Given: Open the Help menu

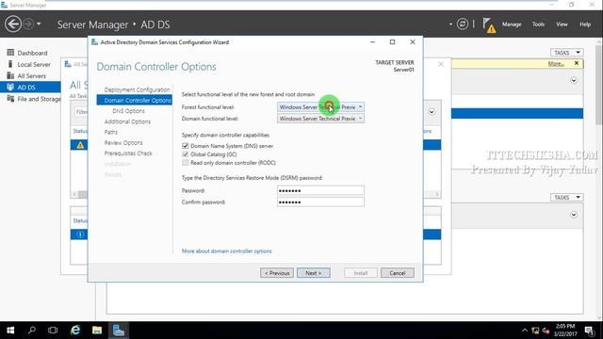Looking at the screenshot, I should pos(585,24).
